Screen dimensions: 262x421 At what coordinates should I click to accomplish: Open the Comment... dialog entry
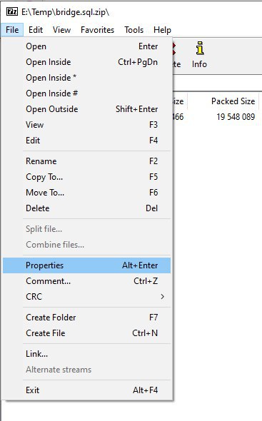click(87, 281)
